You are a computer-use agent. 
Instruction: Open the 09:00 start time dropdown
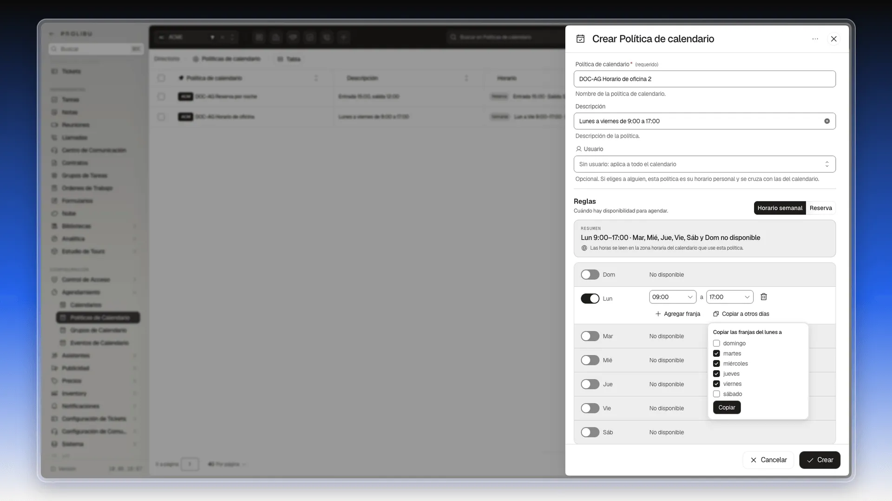673,297
